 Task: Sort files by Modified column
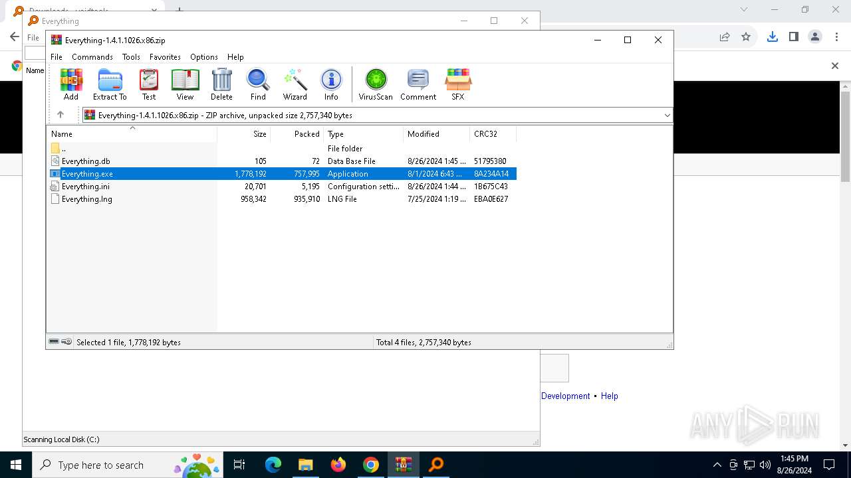tap(437, 133)
